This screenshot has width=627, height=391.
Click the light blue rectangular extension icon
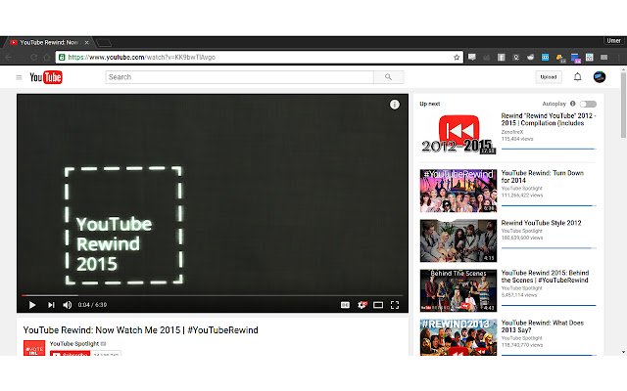coord(545,58)
